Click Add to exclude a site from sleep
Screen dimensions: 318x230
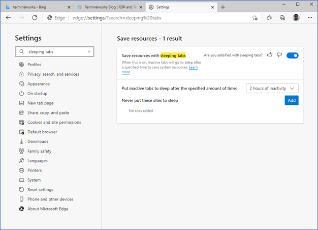(x=292, y=100)
